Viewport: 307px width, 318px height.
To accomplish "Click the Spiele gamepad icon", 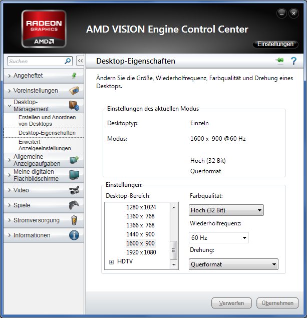I will 74,205.
